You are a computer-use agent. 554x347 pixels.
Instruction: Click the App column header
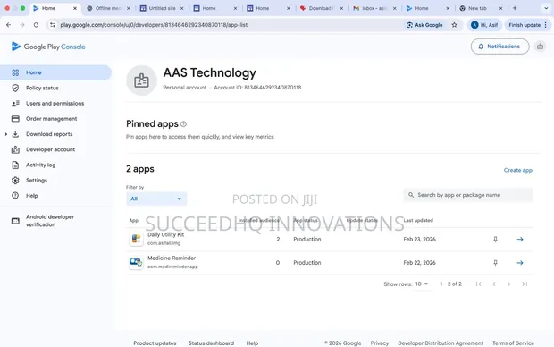click(133, 220)
